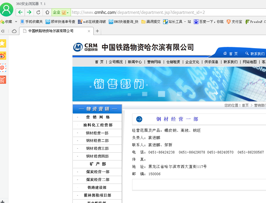Viewport: 266px width, 203px height.
Task: Select 新闻中心 in the navigation menu
Action: pyautogui.click(x=135, y=62)
